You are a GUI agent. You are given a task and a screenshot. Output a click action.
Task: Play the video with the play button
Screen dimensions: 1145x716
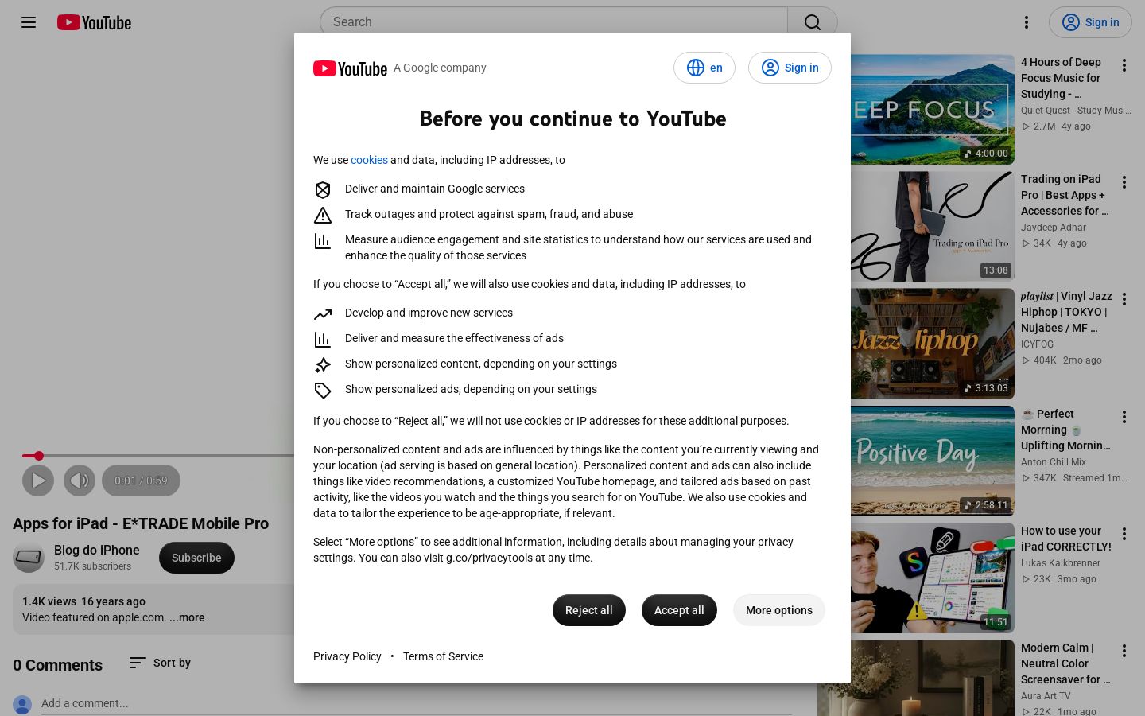(x=38, y=481)
